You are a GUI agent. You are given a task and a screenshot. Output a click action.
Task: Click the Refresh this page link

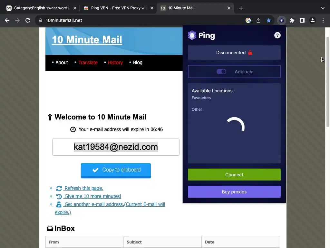click(x=84, y=188)
